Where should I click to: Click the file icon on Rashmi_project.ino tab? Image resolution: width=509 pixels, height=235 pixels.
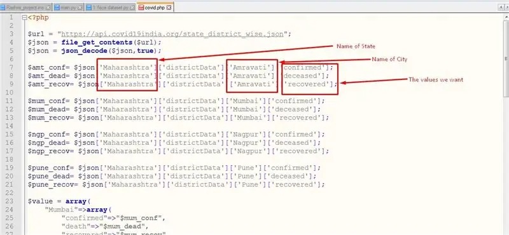(3, 8)
